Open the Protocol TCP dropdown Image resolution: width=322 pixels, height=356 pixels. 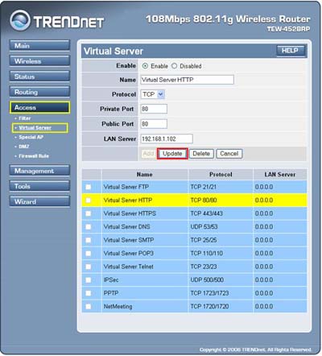tap(153, 94)
